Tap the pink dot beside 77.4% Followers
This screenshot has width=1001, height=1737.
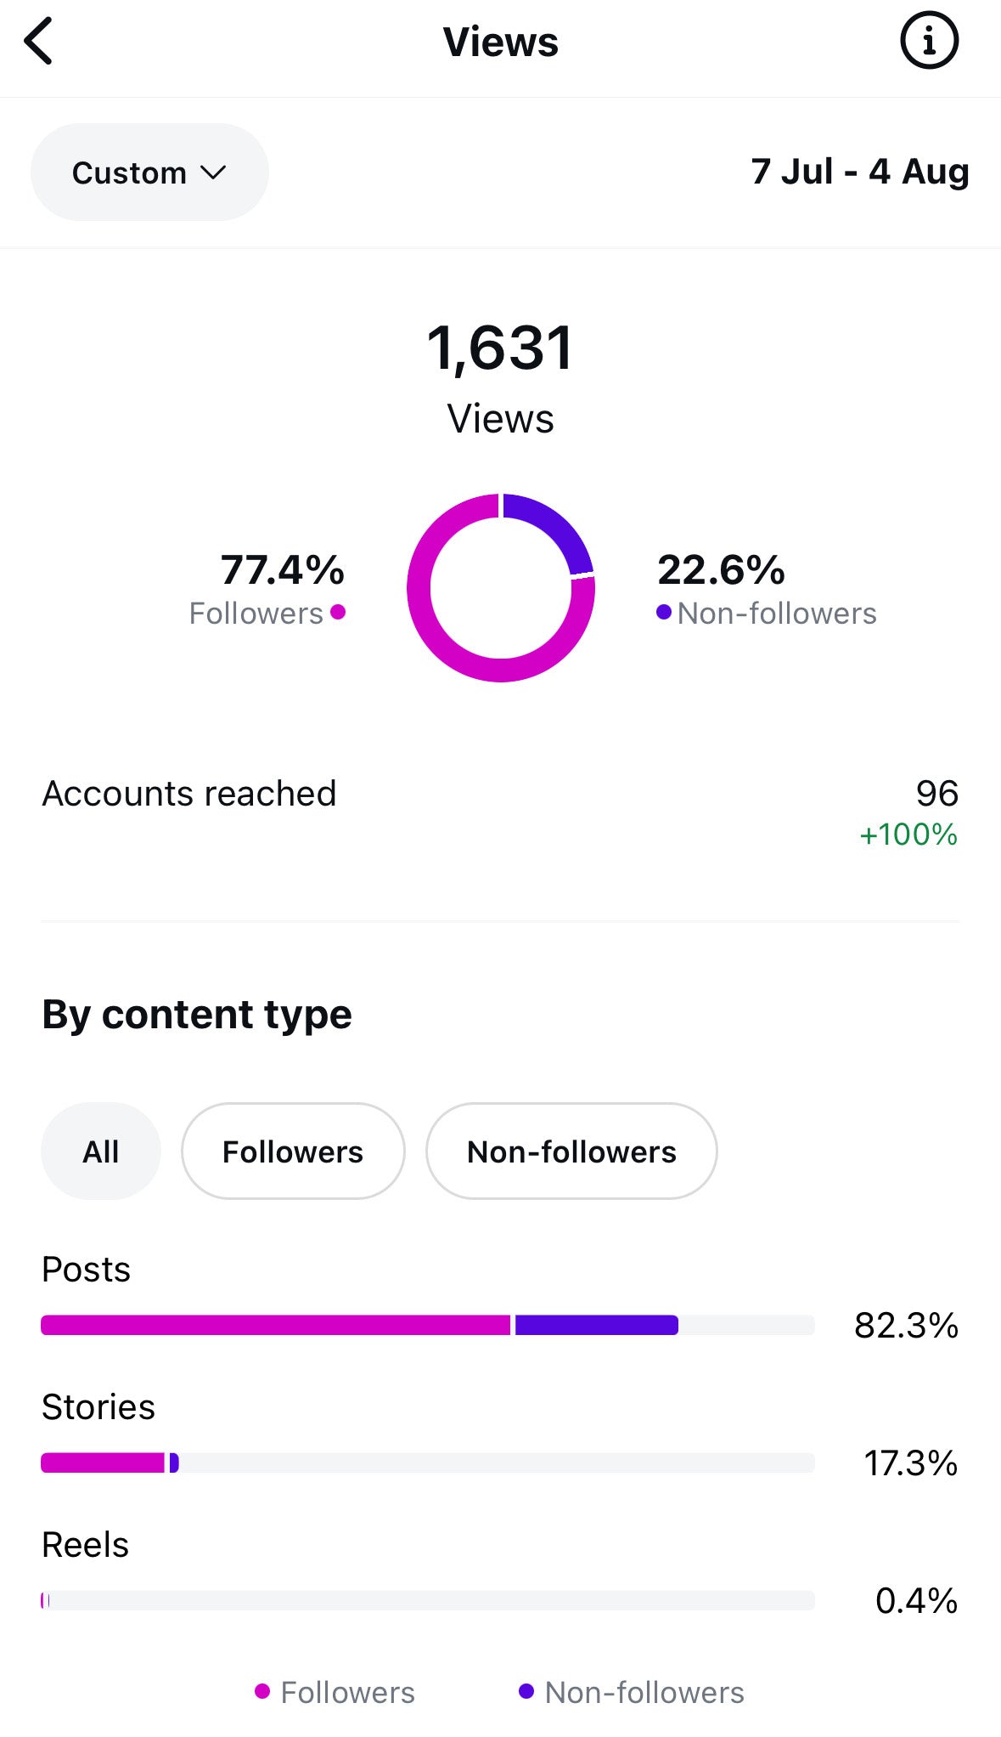pos(338,612)
